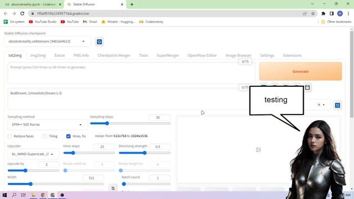Clear the styles selection X

click(x=319, y=104)
